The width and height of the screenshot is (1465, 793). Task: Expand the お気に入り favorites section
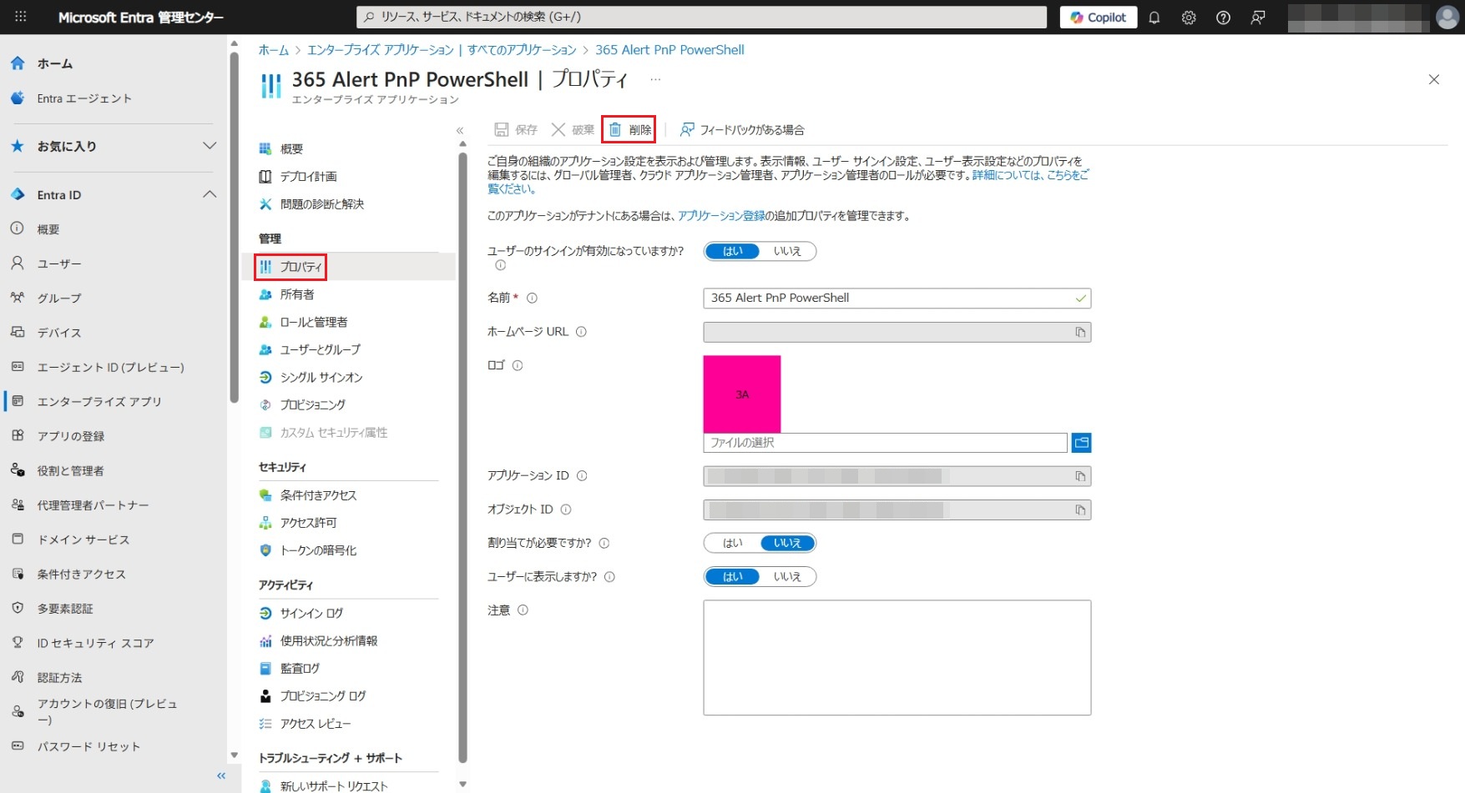210,146
